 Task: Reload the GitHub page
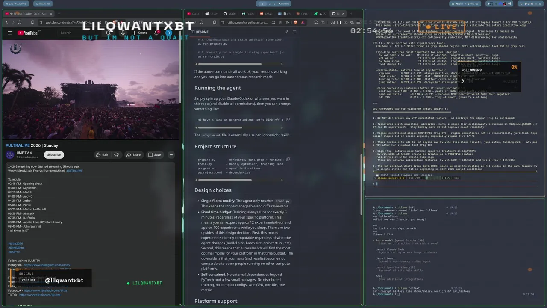pyautogui.click(x=201, y=22)
